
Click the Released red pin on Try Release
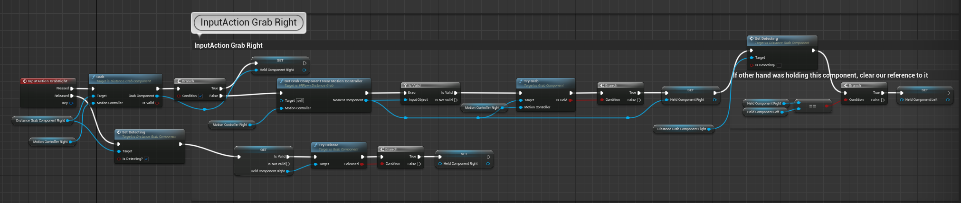[362, 164]
